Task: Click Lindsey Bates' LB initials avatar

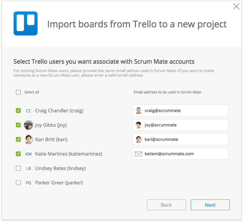Action: click(29, 168)
